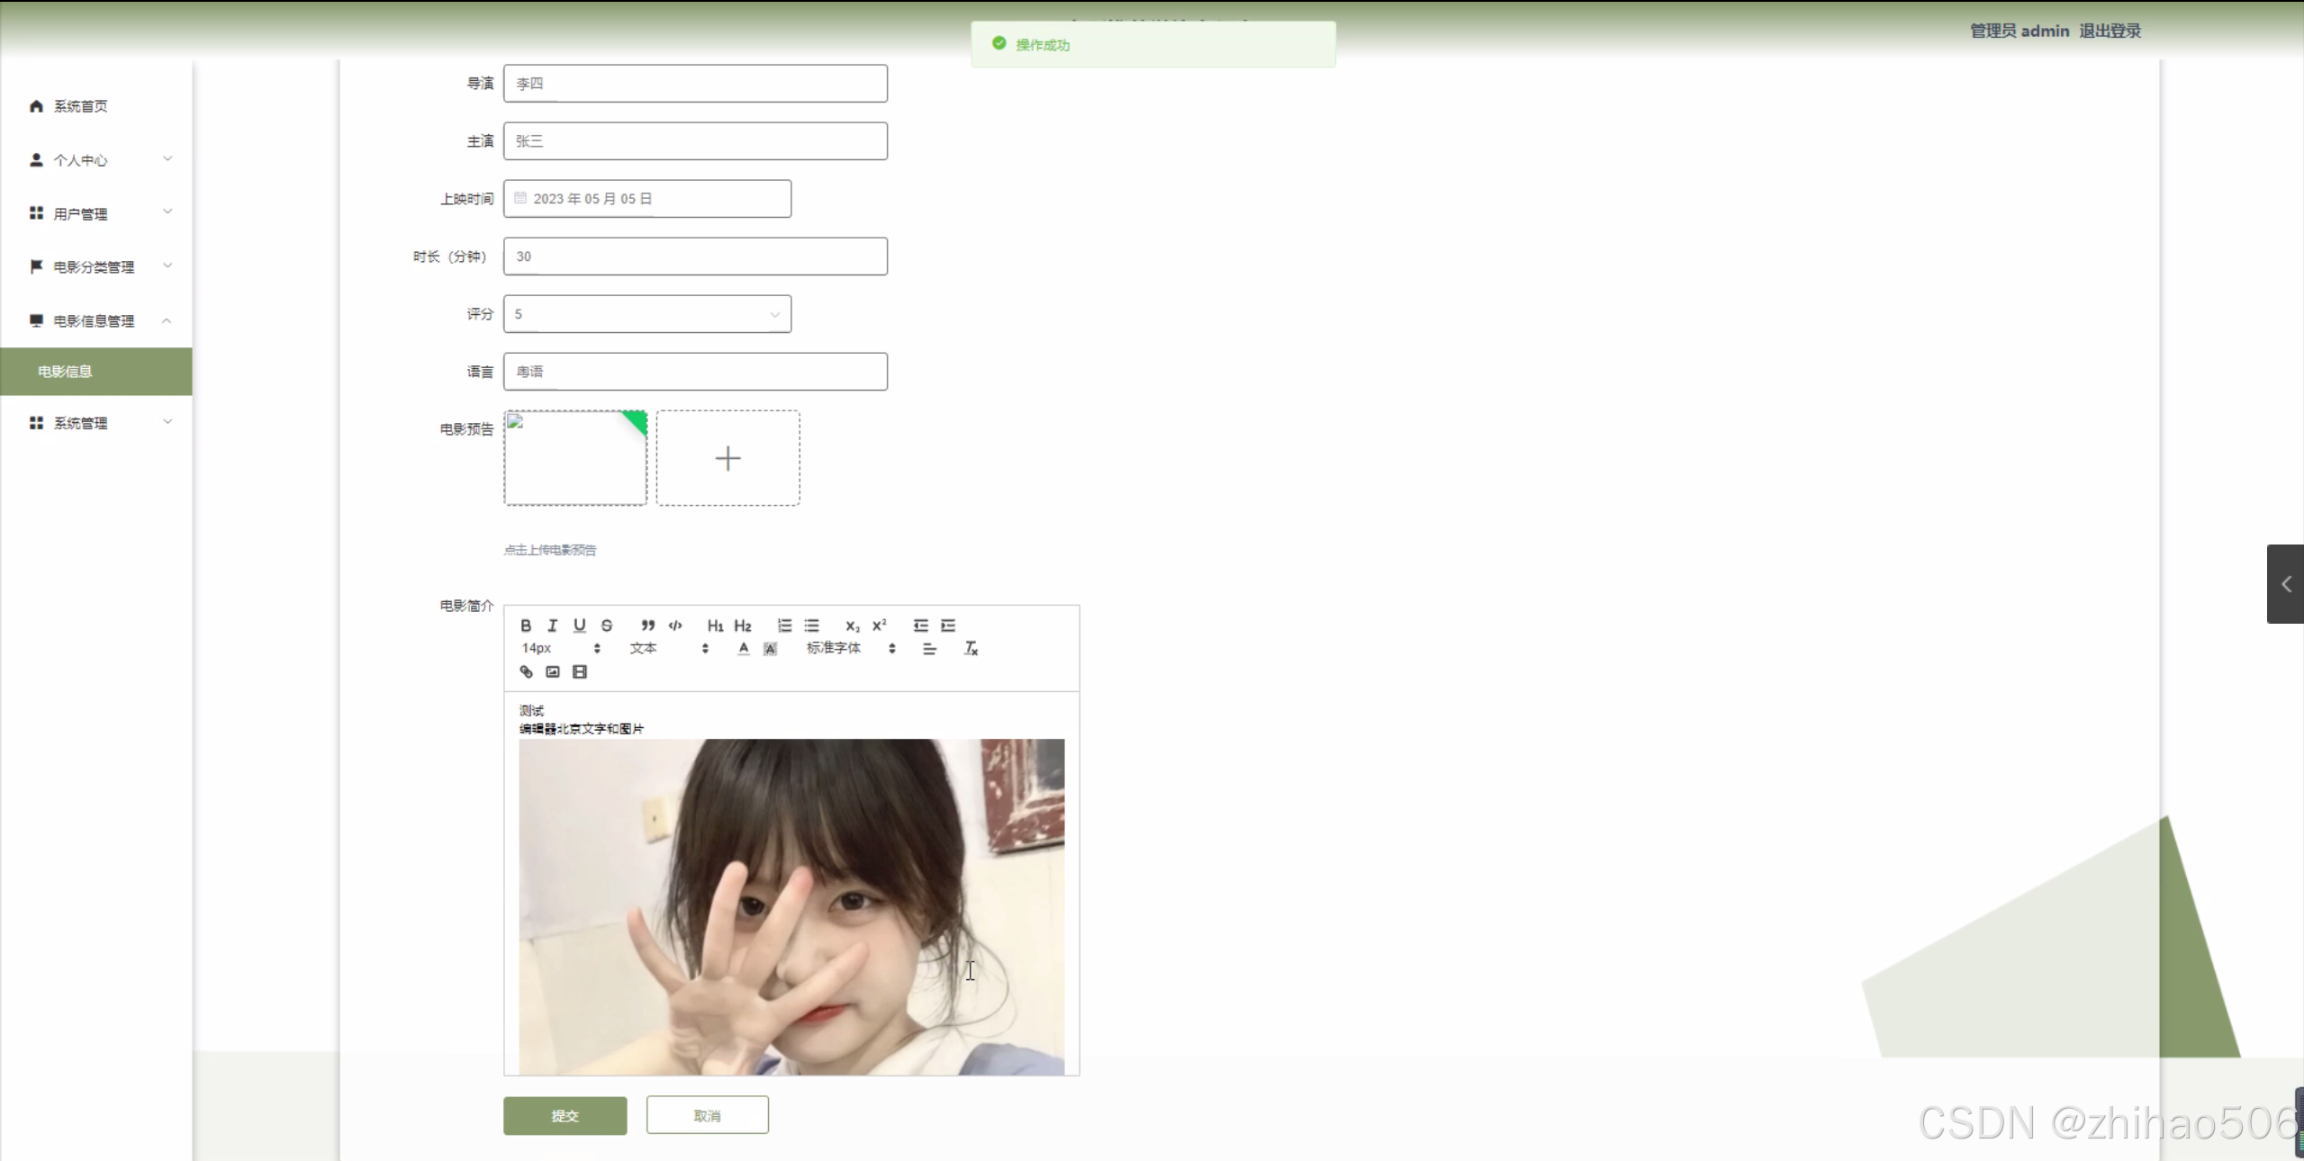
Task: Click the 上映时间 date field
Action: (x=646, y=199)
